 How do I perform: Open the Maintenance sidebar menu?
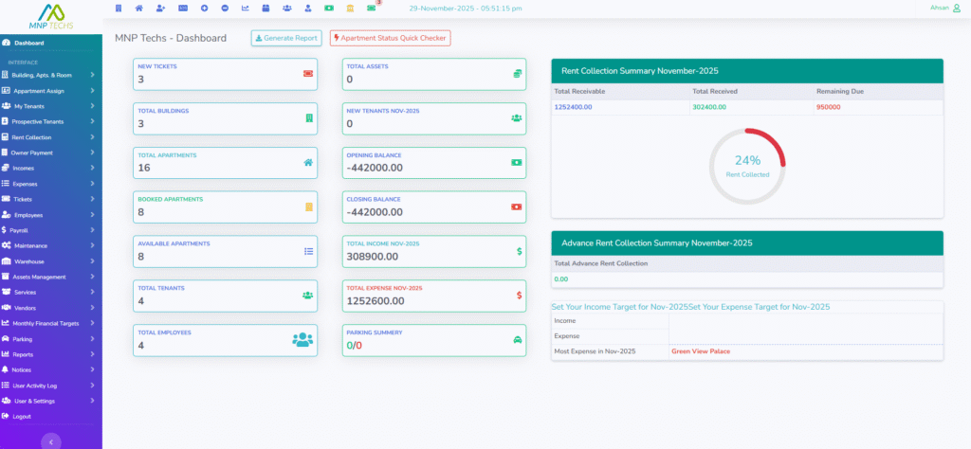coord(51,245)
